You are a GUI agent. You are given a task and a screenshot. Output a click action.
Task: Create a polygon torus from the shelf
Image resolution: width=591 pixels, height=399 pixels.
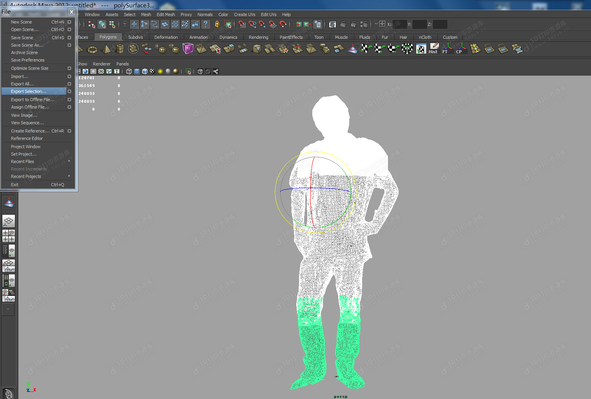(92, 49)
